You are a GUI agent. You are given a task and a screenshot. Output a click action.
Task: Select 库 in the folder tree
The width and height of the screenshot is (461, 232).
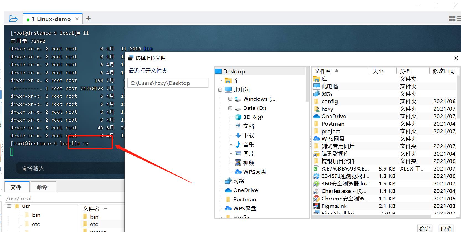click(235, 81)
